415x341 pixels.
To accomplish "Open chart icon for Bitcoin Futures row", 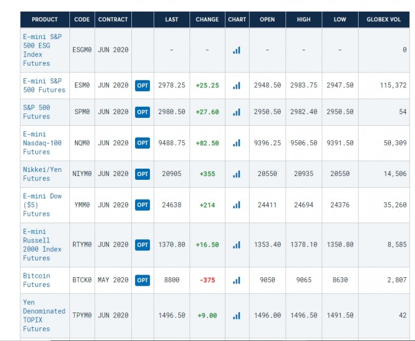I will pyautogui.click(x=237, y=280).
